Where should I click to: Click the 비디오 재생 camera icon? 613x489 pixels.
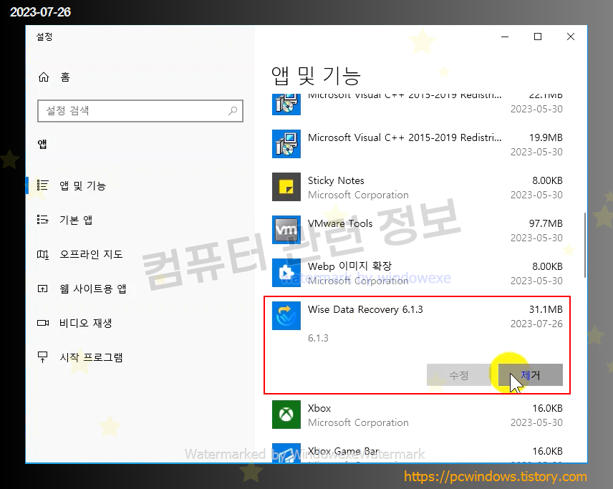tap(43, 323)
